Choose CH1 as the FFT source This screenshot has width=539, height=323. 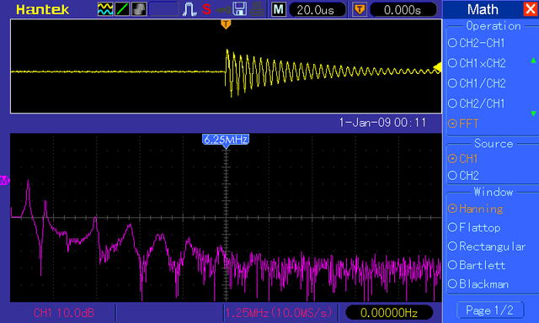click(x=462, y=159)
